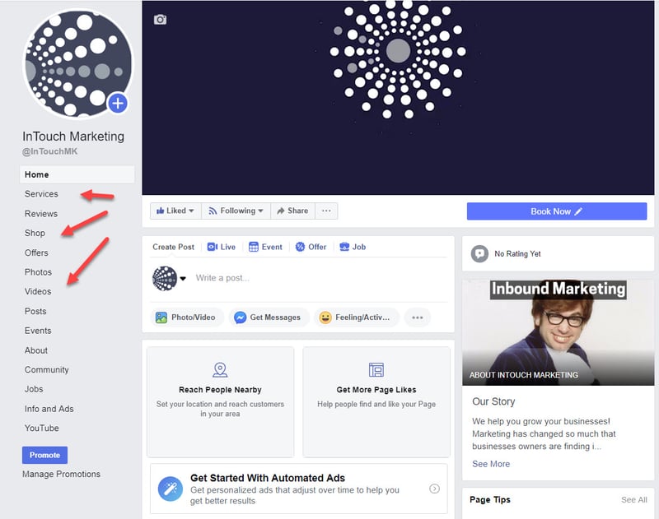Image resolution: width=659 pixels, height=519 pixels.
Task: Click the No Rating Yet speech bubble icon
Action: [479, 254]
